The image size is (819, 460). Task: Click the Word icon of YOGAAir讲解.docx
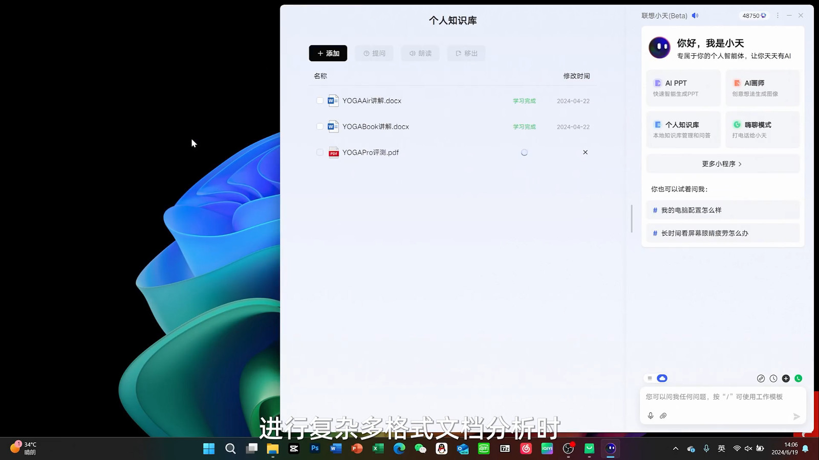[x=333, y=101]
